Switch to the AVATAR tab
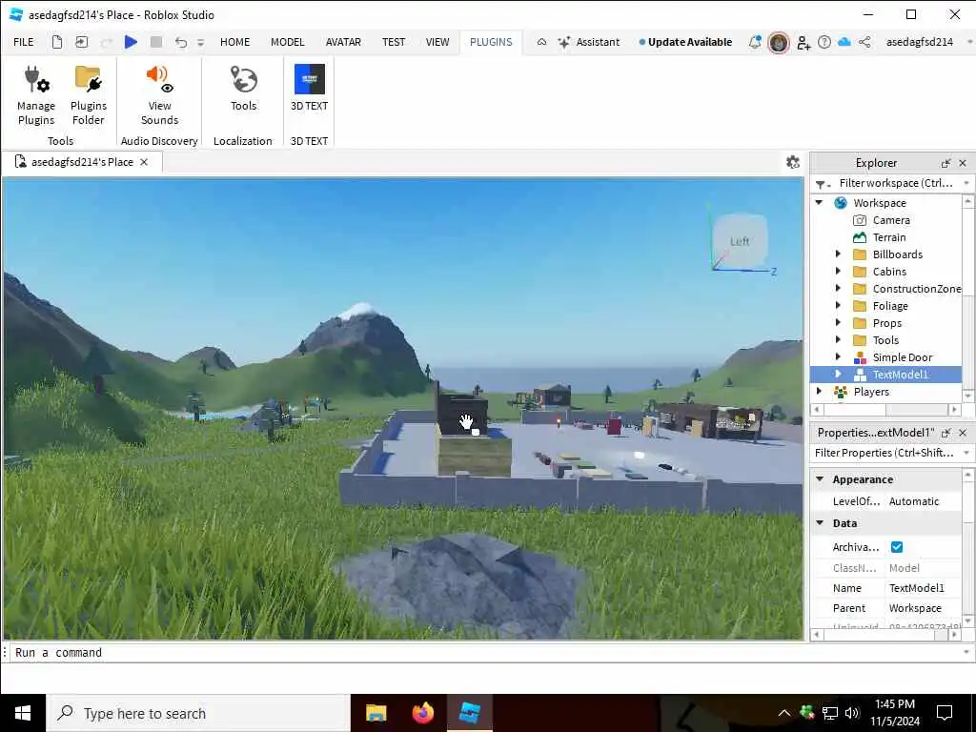This screenshot has width=976, height=732. pyautogui.click(x=343, y=42)
